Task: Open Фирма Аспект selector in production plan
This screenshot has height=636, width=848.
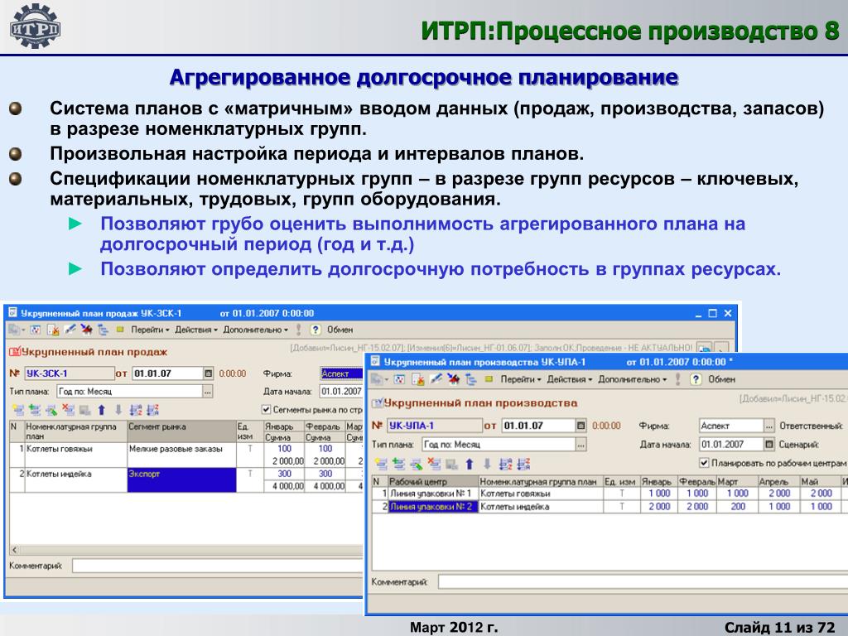Action: 768,426
